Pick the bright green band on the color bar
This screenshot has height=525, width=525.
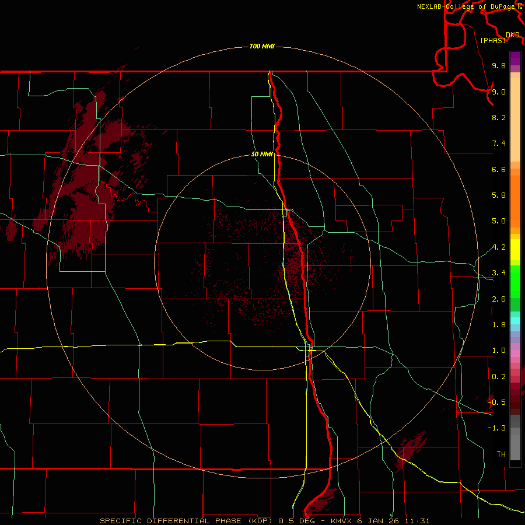pos(515,281)
